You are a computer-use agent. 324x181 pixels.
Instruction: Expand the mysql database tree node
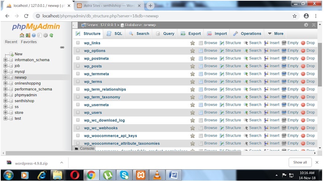6,71
